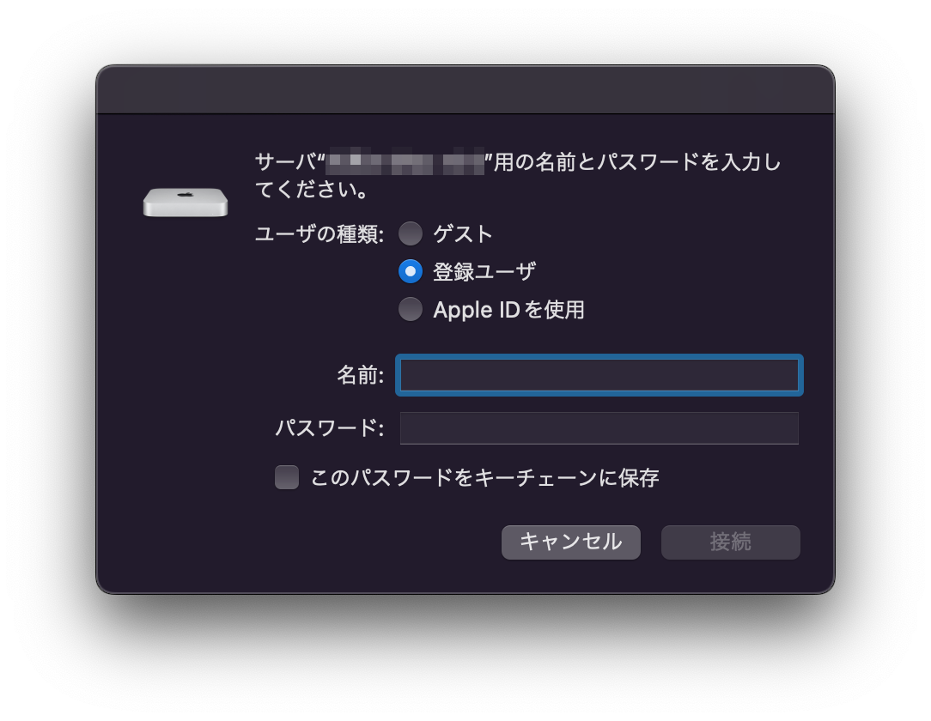Click the 接続 button
Image resolution: width=931 pixels, height=721 pixels.
(730, 542)
